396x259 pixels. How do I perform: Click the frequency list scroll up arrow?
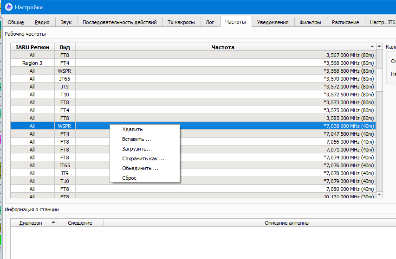(379, 46)
